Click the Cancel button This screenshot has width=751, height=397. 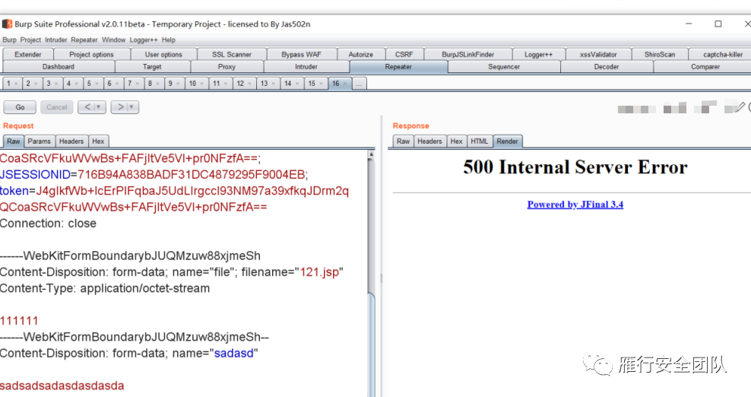56,107
